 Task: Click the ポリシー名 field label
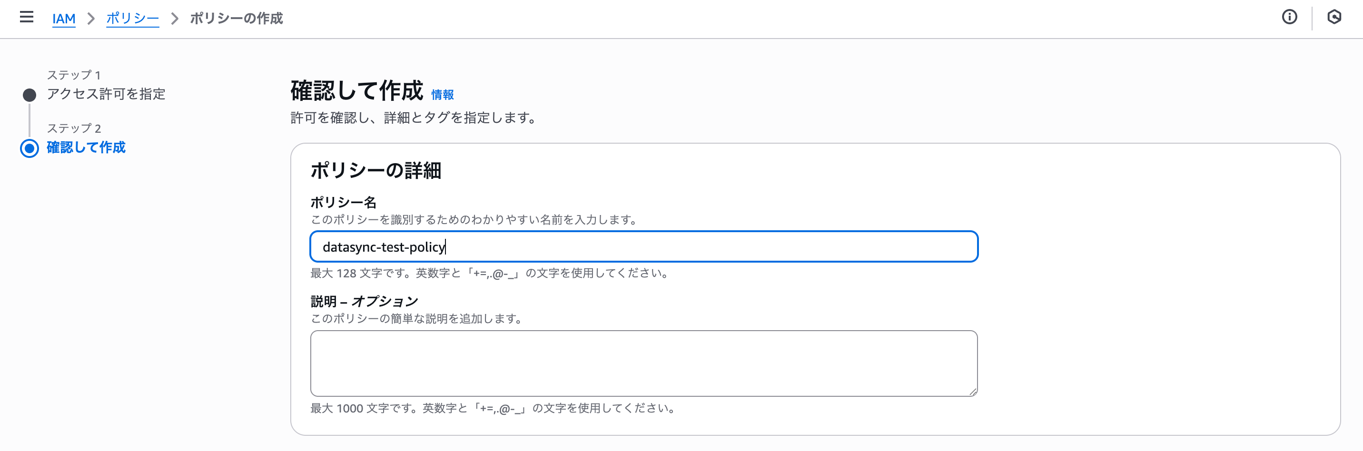[x=344, y=202]
